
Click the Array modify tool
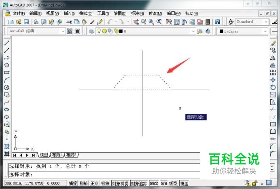(273, 73)
